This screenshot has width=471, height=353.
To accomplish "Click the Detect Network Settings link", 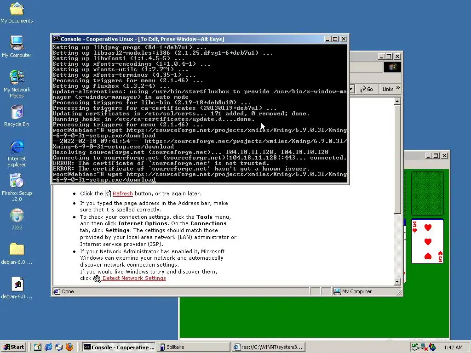I will pyautogui.click(x=134, y=278).
